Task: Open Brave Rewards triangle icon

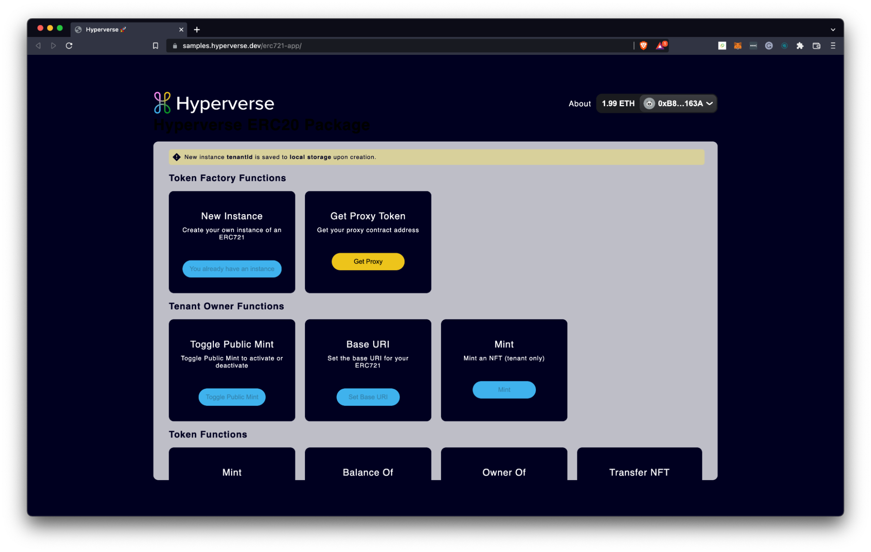Action: (661, 45)
